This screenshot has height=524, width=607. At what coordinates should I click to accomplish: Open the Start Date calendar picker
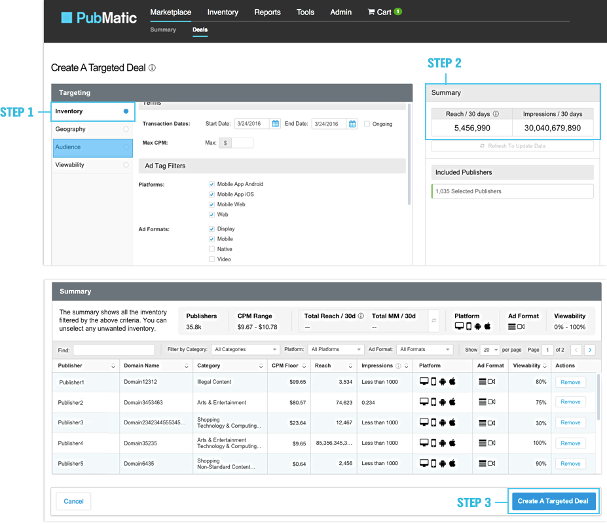(x=276, y=124)
